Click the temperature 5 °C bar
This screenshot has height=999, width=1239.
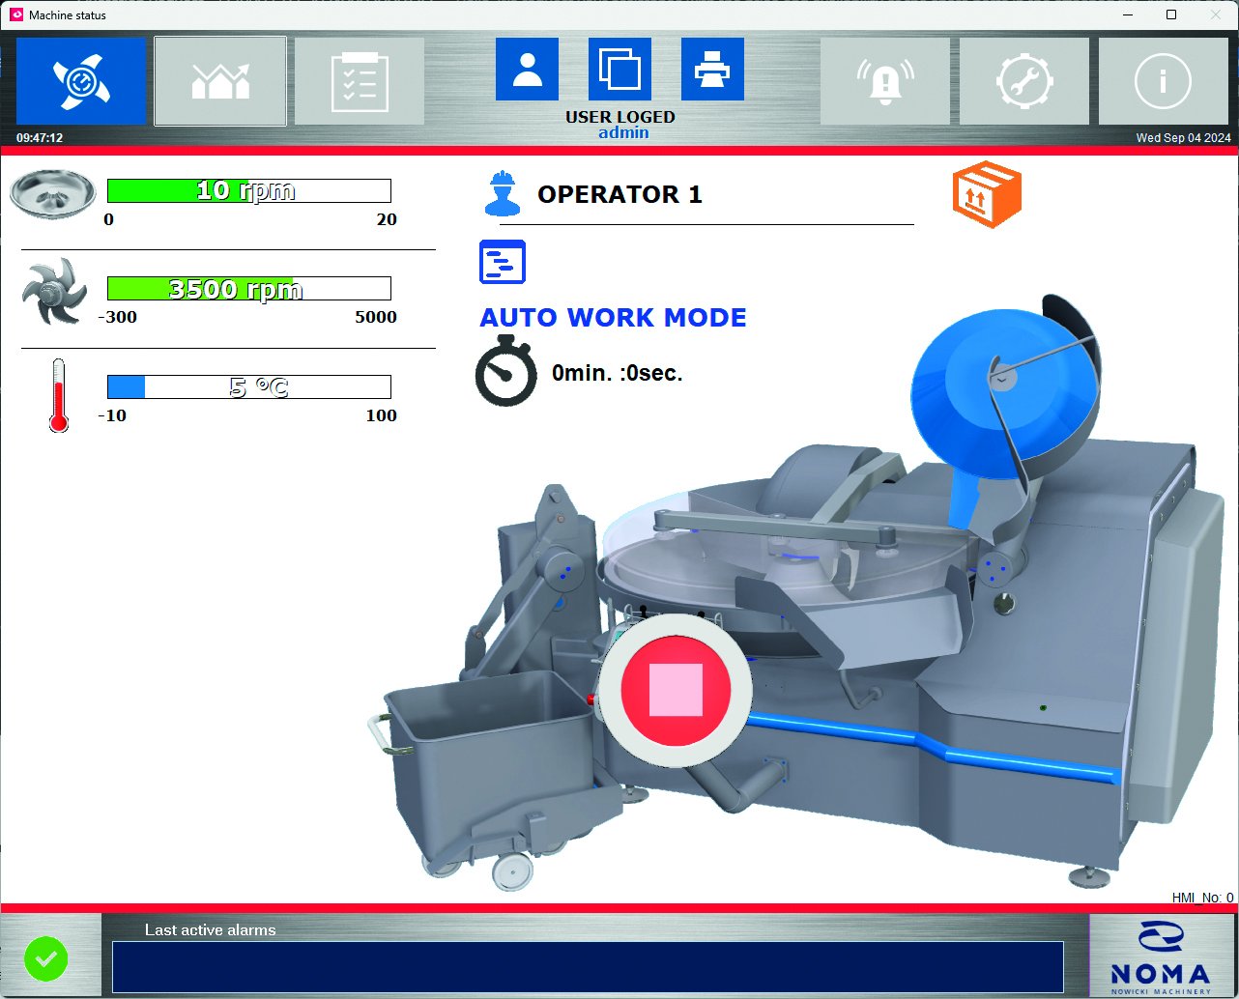248,387
